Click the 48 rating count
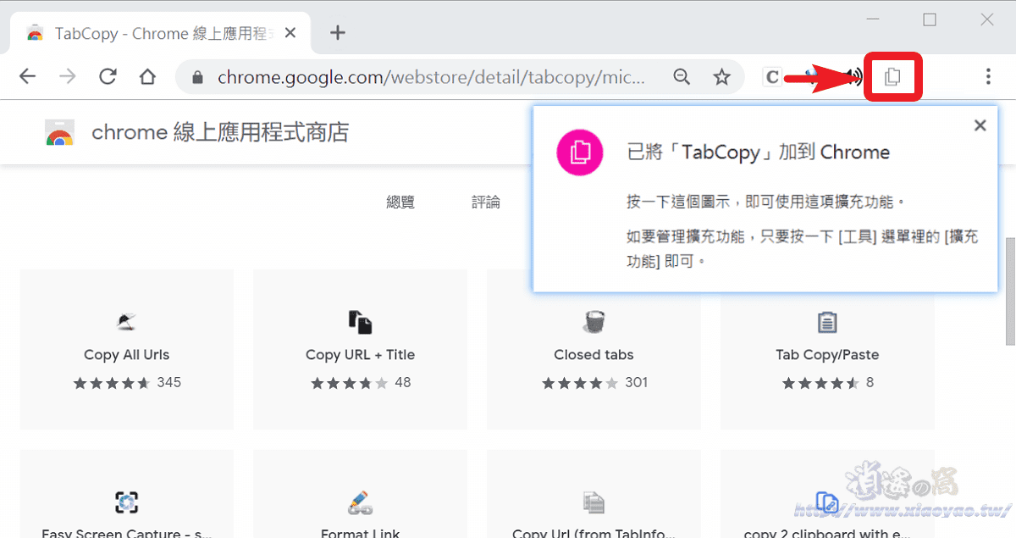The image size is (1016, 538). pos(403,382)
